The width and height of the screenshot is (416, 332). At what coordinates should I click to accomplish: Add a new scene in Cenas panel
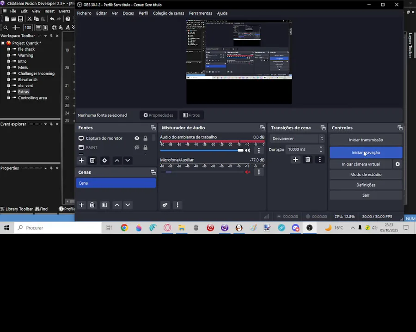tap(81, 205)
